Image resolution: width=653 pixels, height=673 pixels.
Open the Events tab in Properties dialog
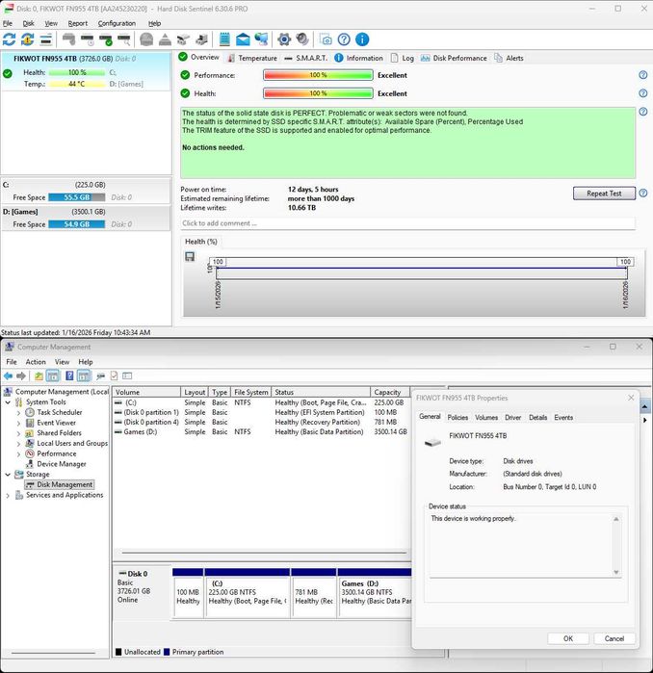pyautogui.click(x=563, y=417)
